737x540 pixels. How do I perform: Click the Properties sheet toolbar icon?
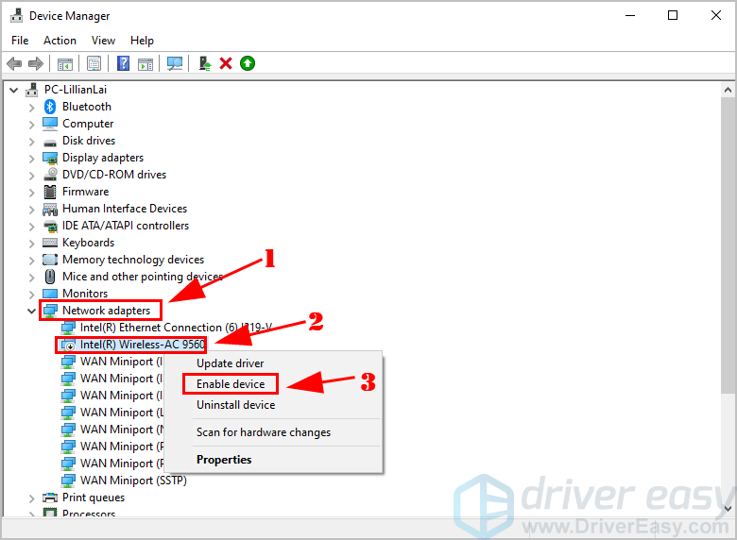[x=94, y=63]
